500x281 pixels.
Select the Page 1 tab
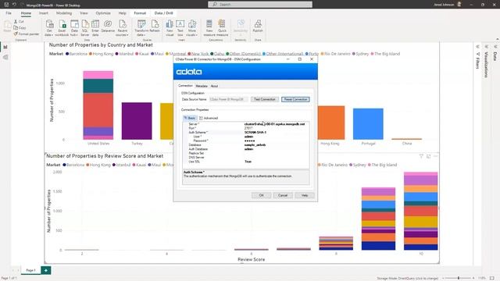pos(30,270)
